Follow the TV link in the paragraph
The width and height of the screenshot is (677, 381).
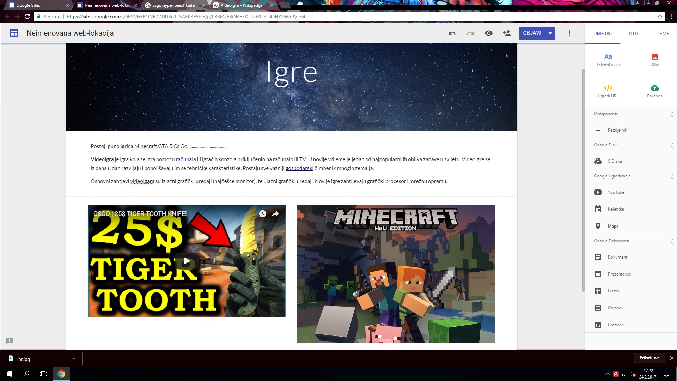(303, 159)
